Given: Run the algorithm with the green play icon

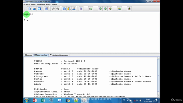Looking at the screenshot, I should (91, 9).
